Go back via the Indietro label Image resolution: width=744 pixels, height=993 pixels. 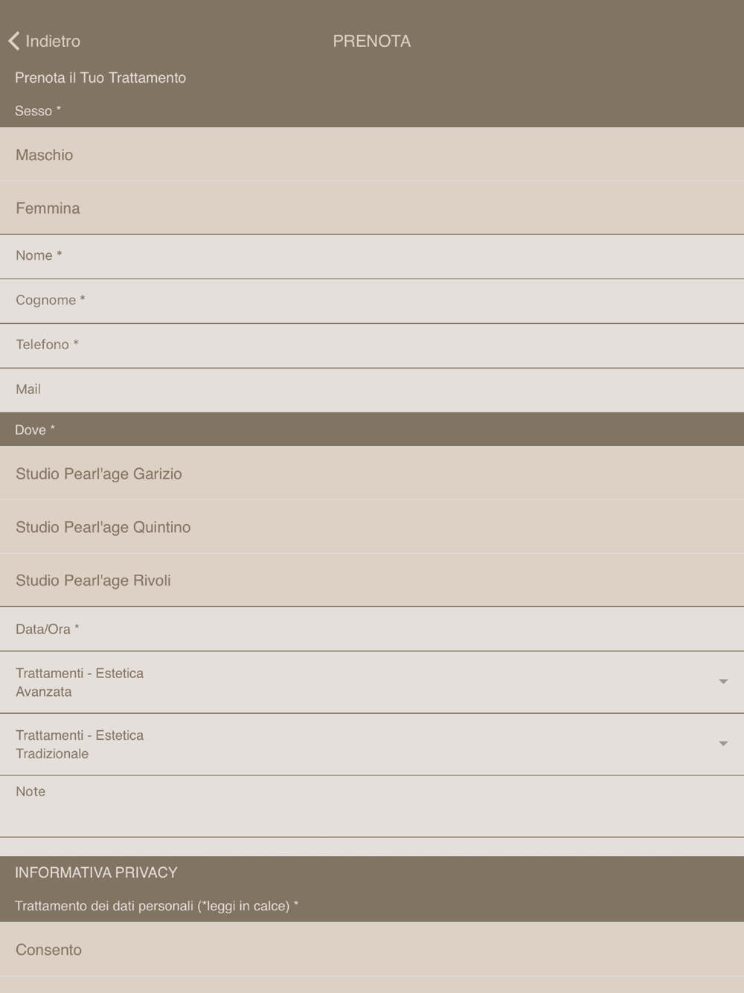(53, 41)
